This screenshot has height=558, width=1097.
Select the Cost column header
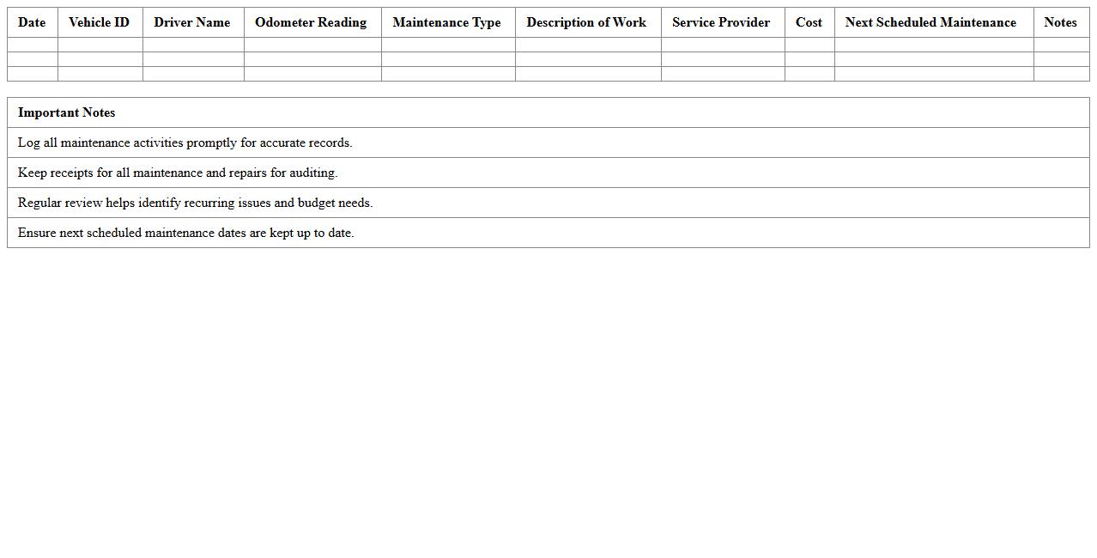coord(809,22)
